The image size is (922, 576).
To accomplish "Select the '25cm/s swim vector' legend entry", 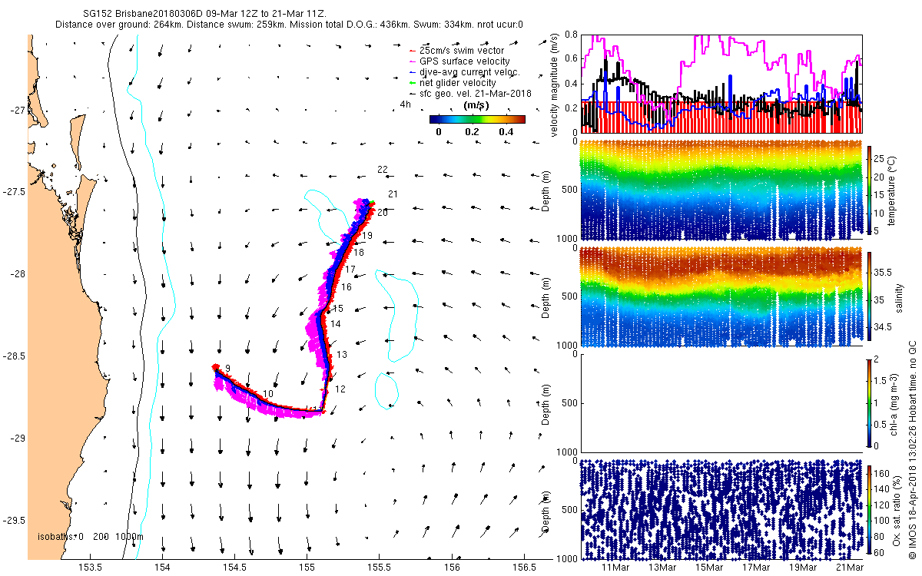I will pyautogui.click(x=461, y=51).
